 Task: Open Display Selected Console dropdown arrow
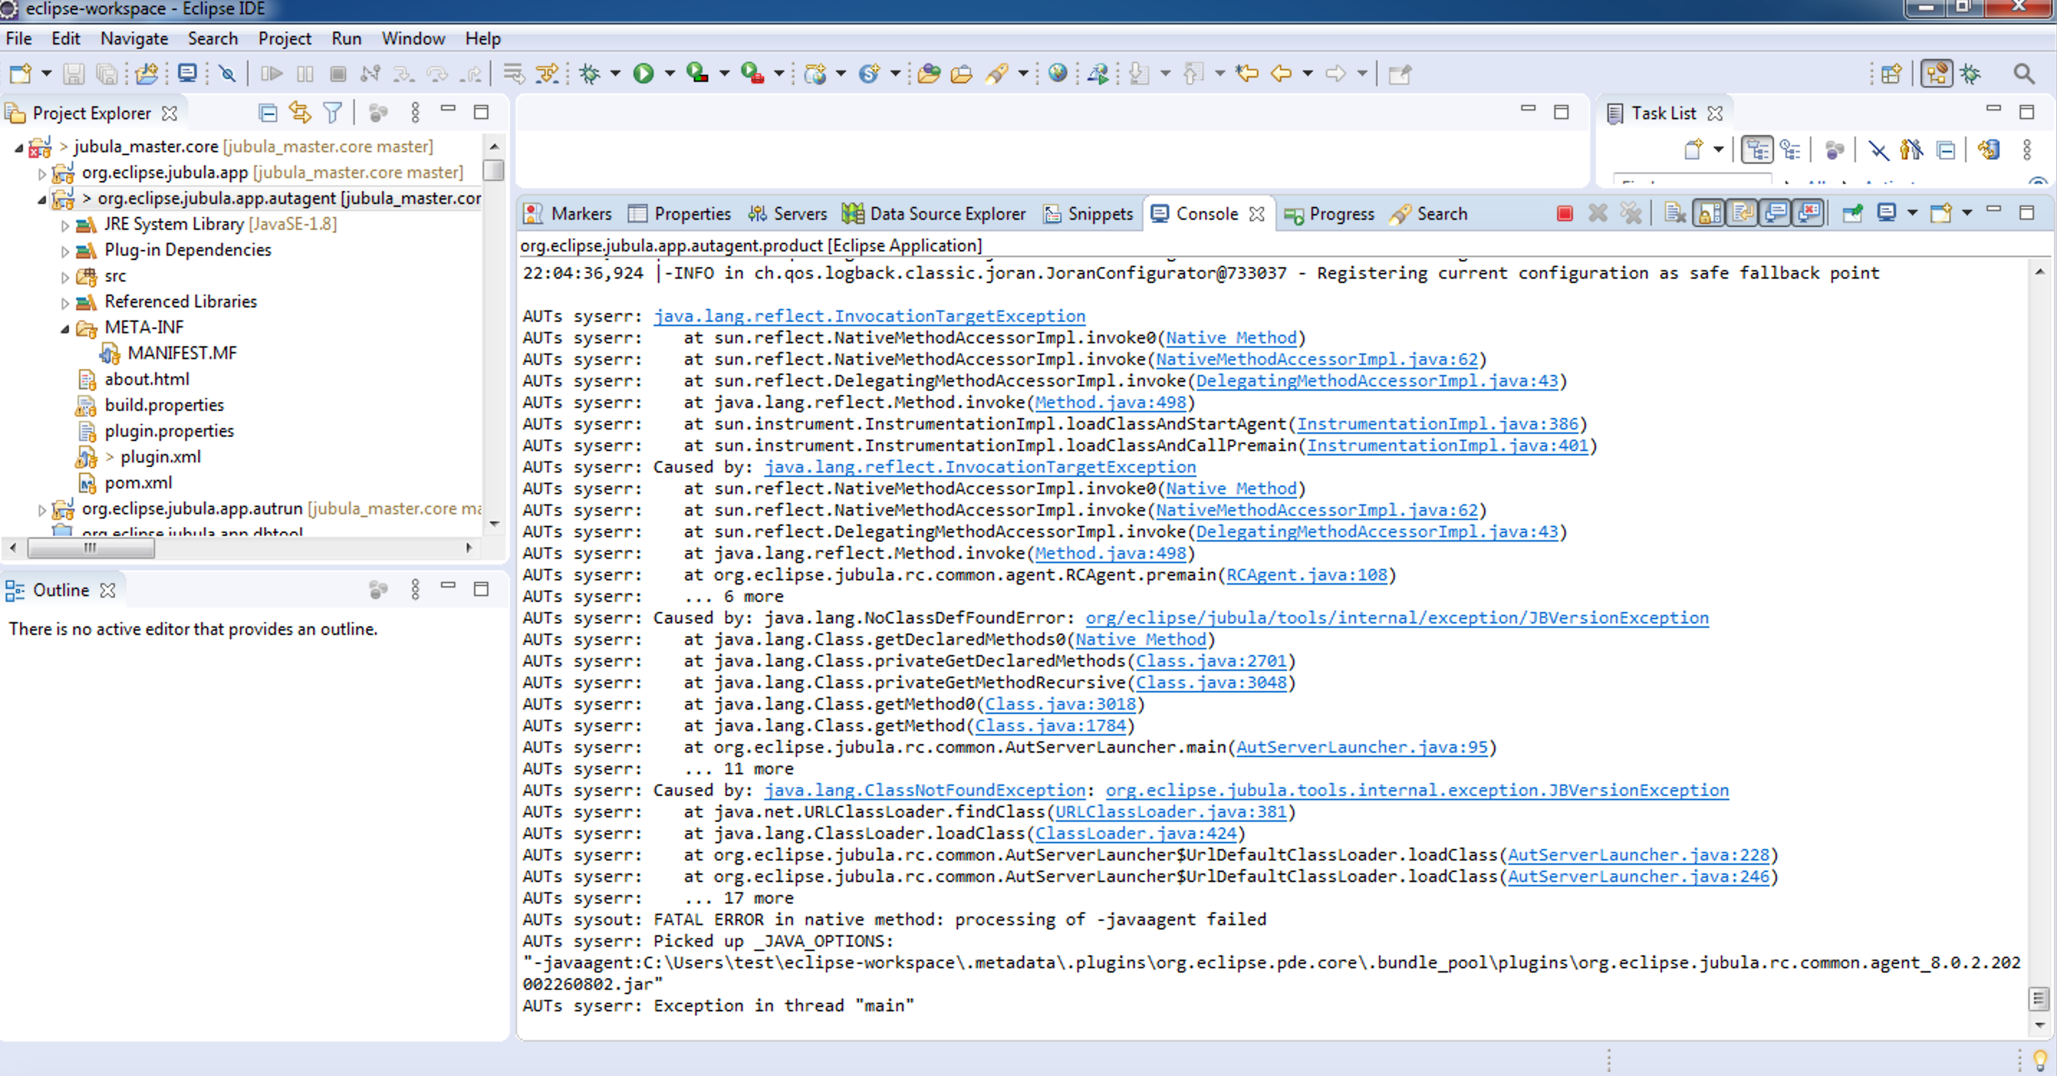click(1912, 213)
